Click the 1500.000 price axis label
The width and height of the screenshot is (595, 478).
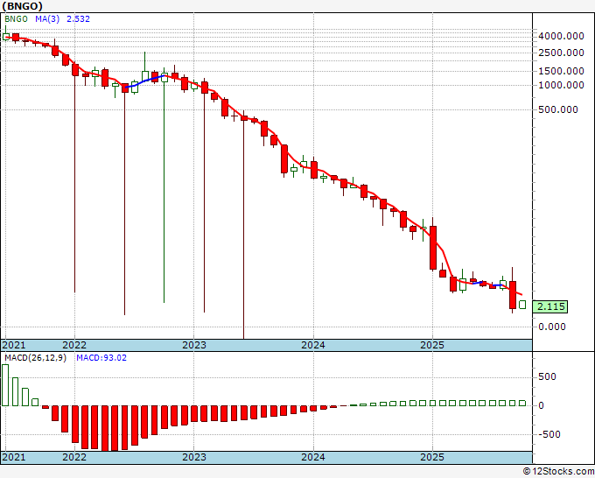click(x=561, y=71)
